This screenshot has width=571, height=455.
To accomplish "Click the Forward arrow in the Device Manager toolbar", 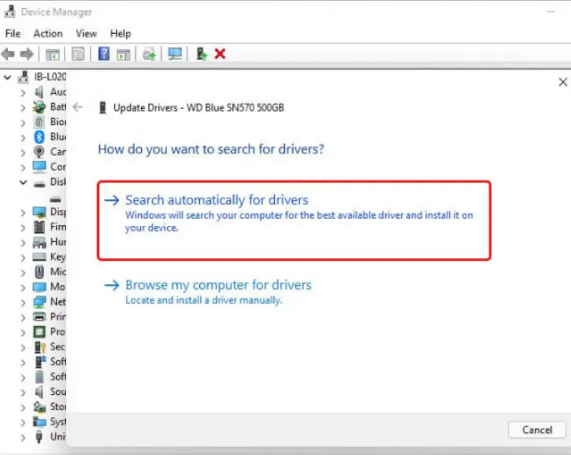I will (x=26, y=54).
